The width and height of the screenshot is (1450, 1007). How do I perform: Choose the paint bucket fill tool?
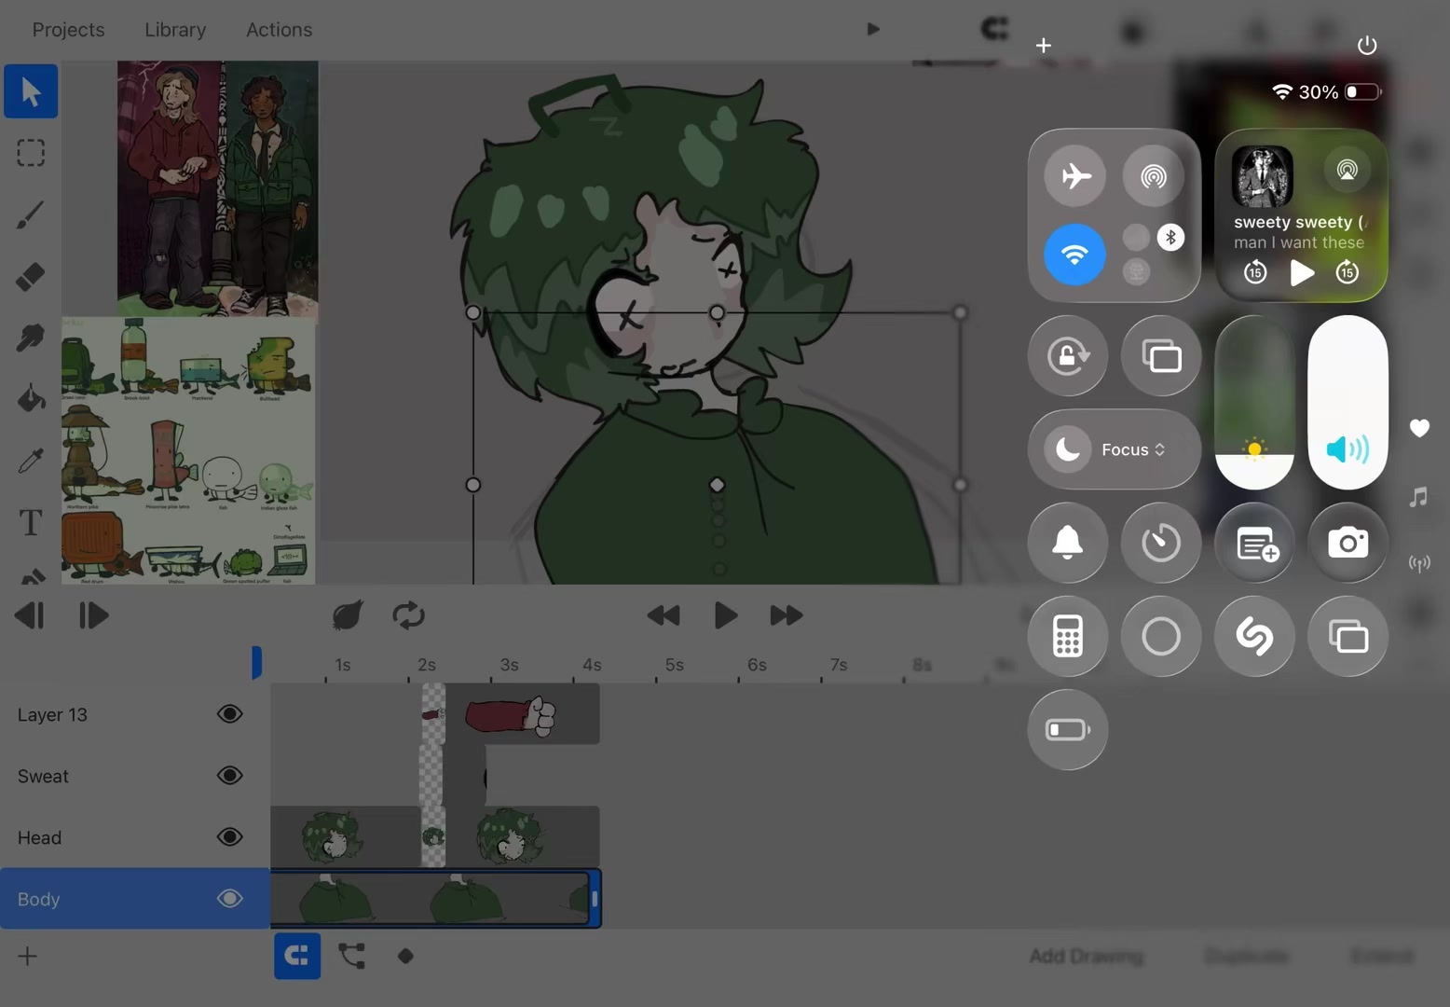31,399
